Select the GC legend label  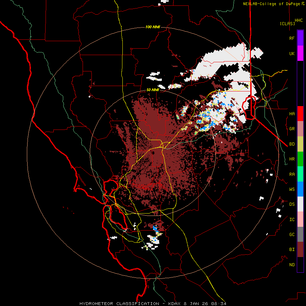tap(292, 234)
